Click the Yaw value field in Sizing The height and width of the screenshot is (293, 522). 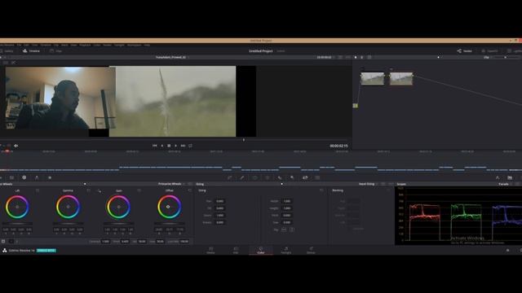[286, 222]
